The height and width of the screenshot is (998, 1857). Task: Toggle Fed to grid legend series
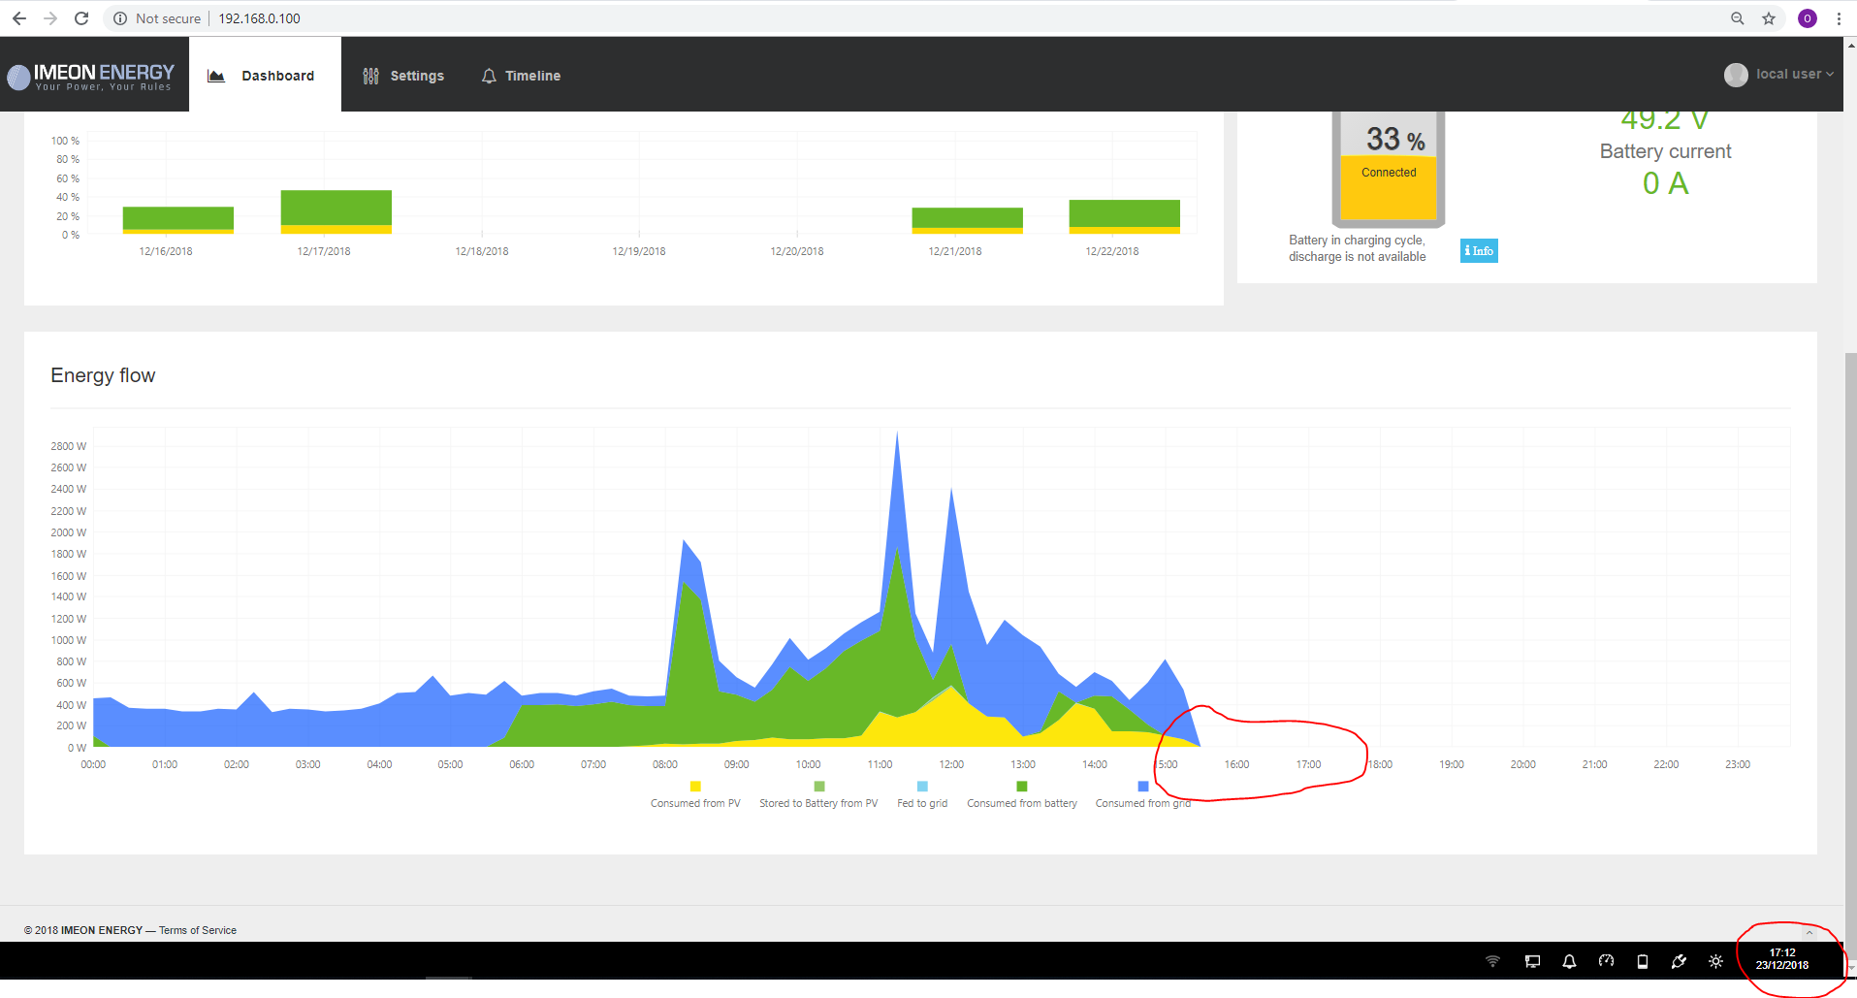(x=922, y=787)
